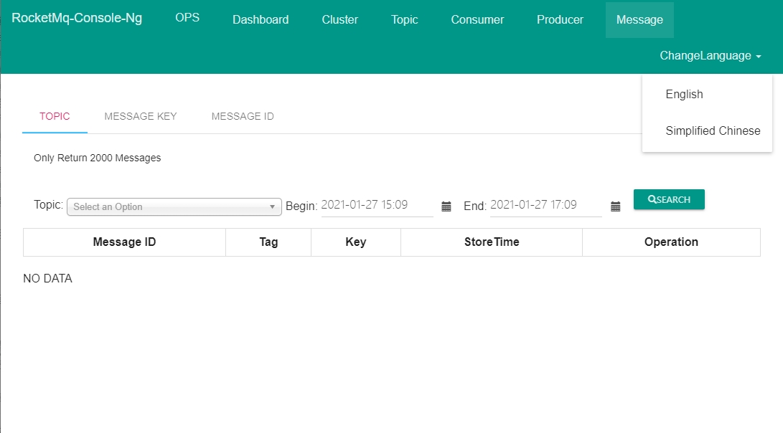Choose Simplified Chinese language option
The width and height of the screenshot is (783, 433).
pos(712,130)
